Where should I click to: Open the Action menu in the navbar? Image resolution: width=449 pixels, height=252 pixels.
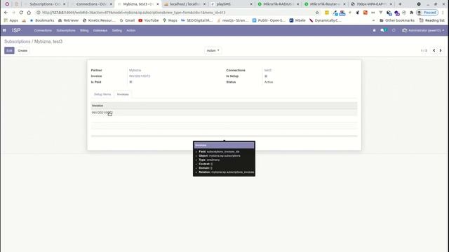coord(131,30)
